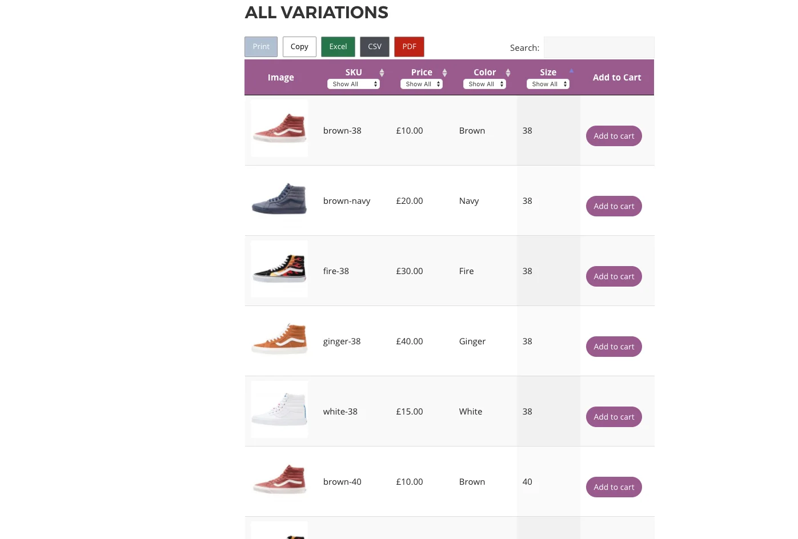Click inside the Search field
This screenshot has width=798, height=539.
[599, 47]
